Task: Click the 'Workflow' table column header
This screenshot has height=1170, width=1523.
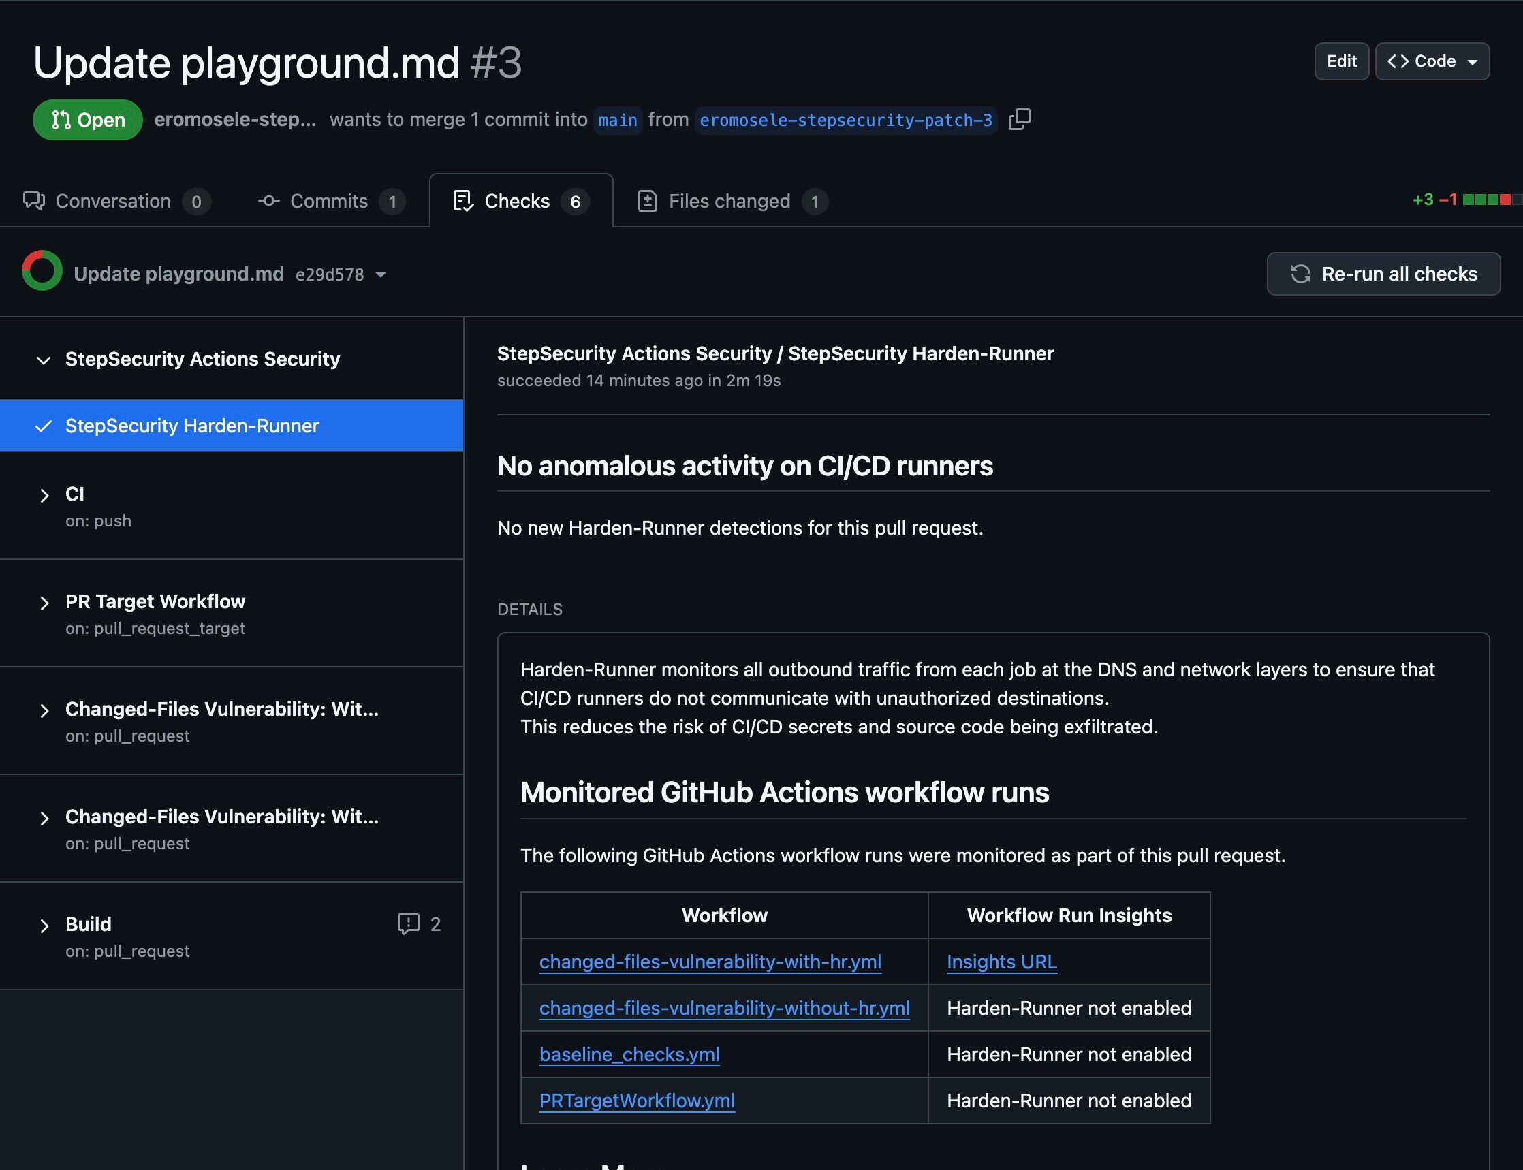Action: click(724, 915)
